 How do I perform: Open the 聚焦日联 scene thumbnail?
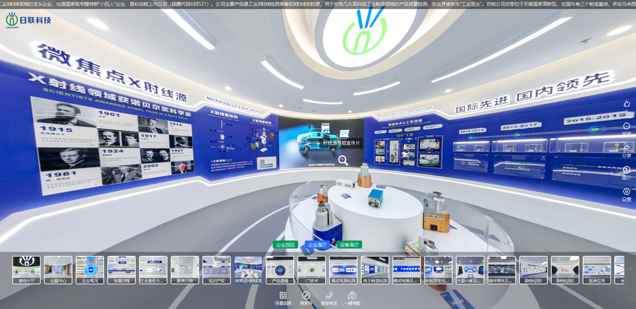(x=184, y=269)
